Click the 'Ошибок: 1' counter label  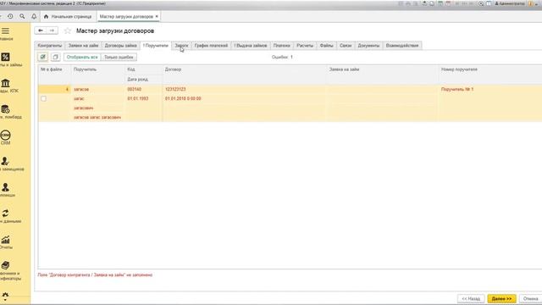282,57
